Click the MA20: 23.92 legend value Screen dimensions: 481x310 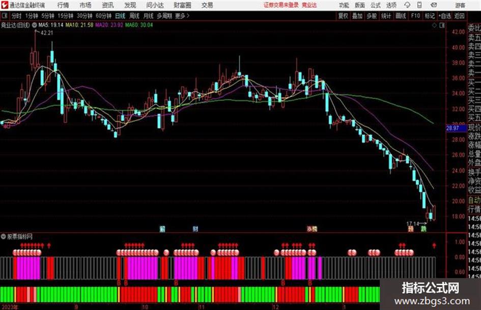109,25
